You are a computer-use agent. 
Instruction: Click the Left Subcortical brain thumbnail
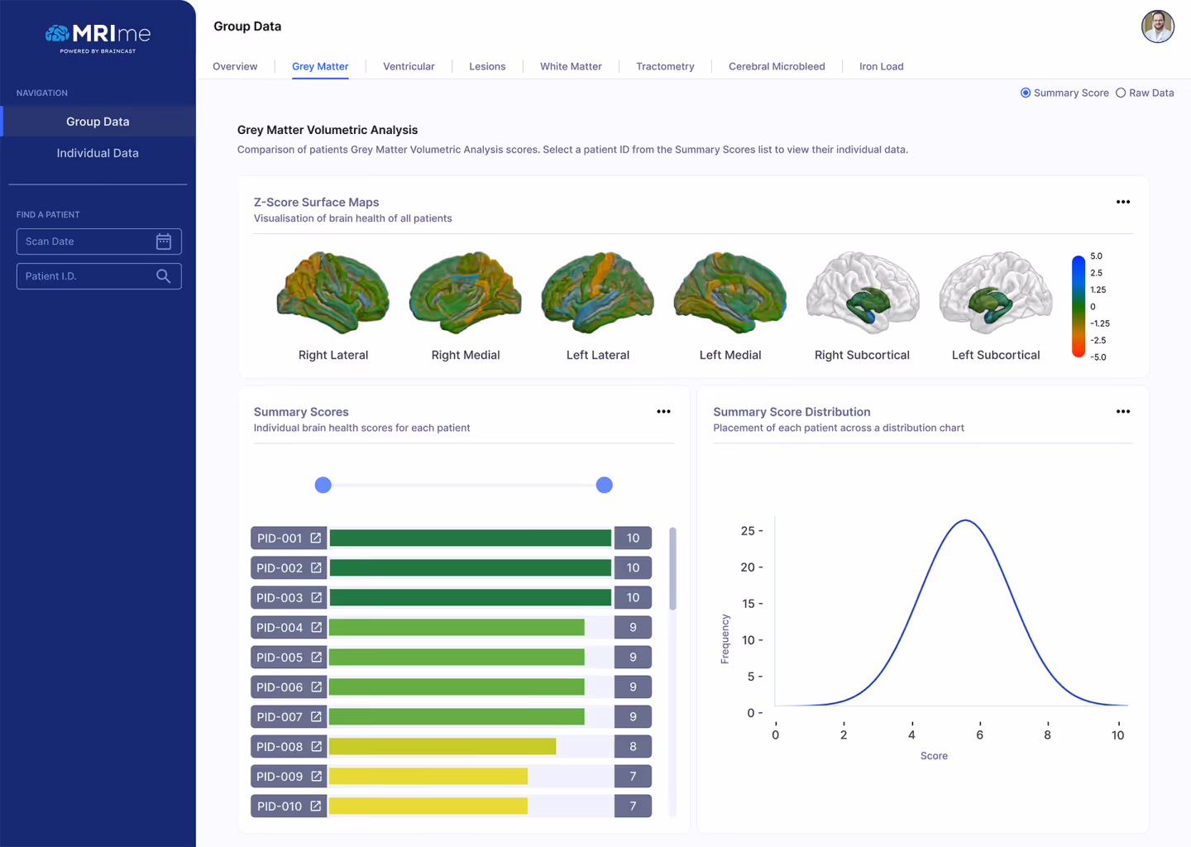click(995, 294)
